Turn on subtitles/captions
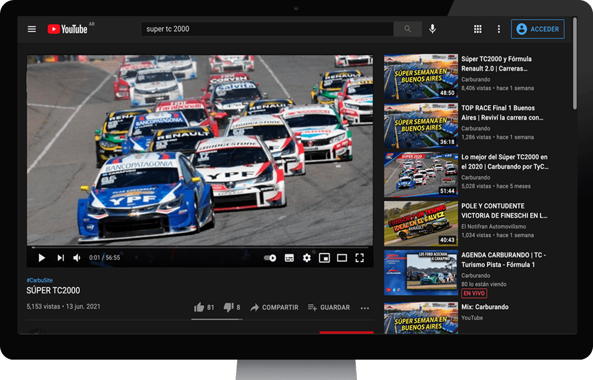The image size is (593, 380). tap(289, 258)
